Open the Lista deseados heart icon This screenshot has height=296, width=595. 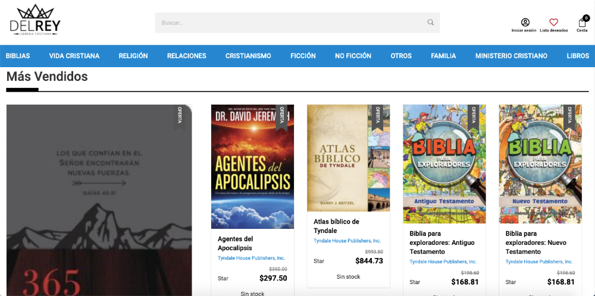click(553, 23)
